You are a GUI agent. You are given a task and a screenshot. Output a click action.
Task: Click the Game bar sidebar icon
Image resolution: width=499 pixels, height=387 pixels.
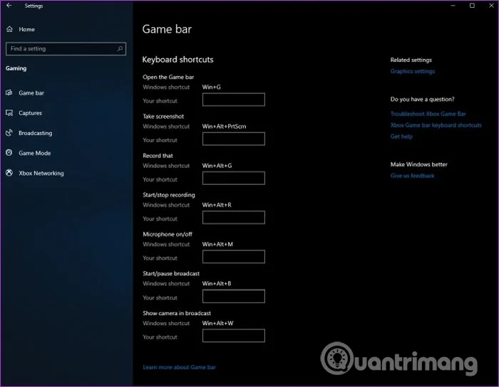point(9,92)
